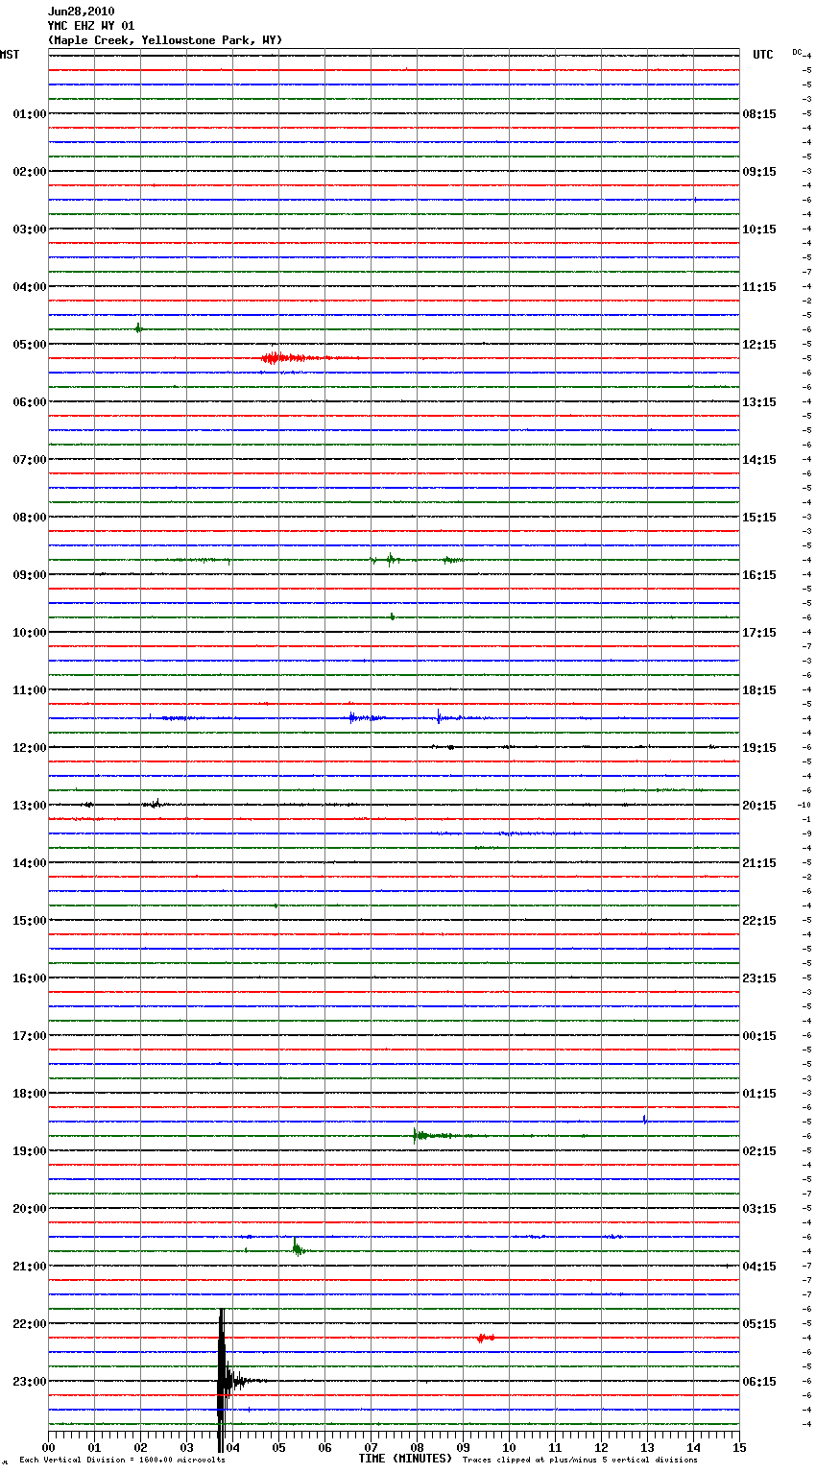Click the 00:15 UTC time label

coord(759,1036)
